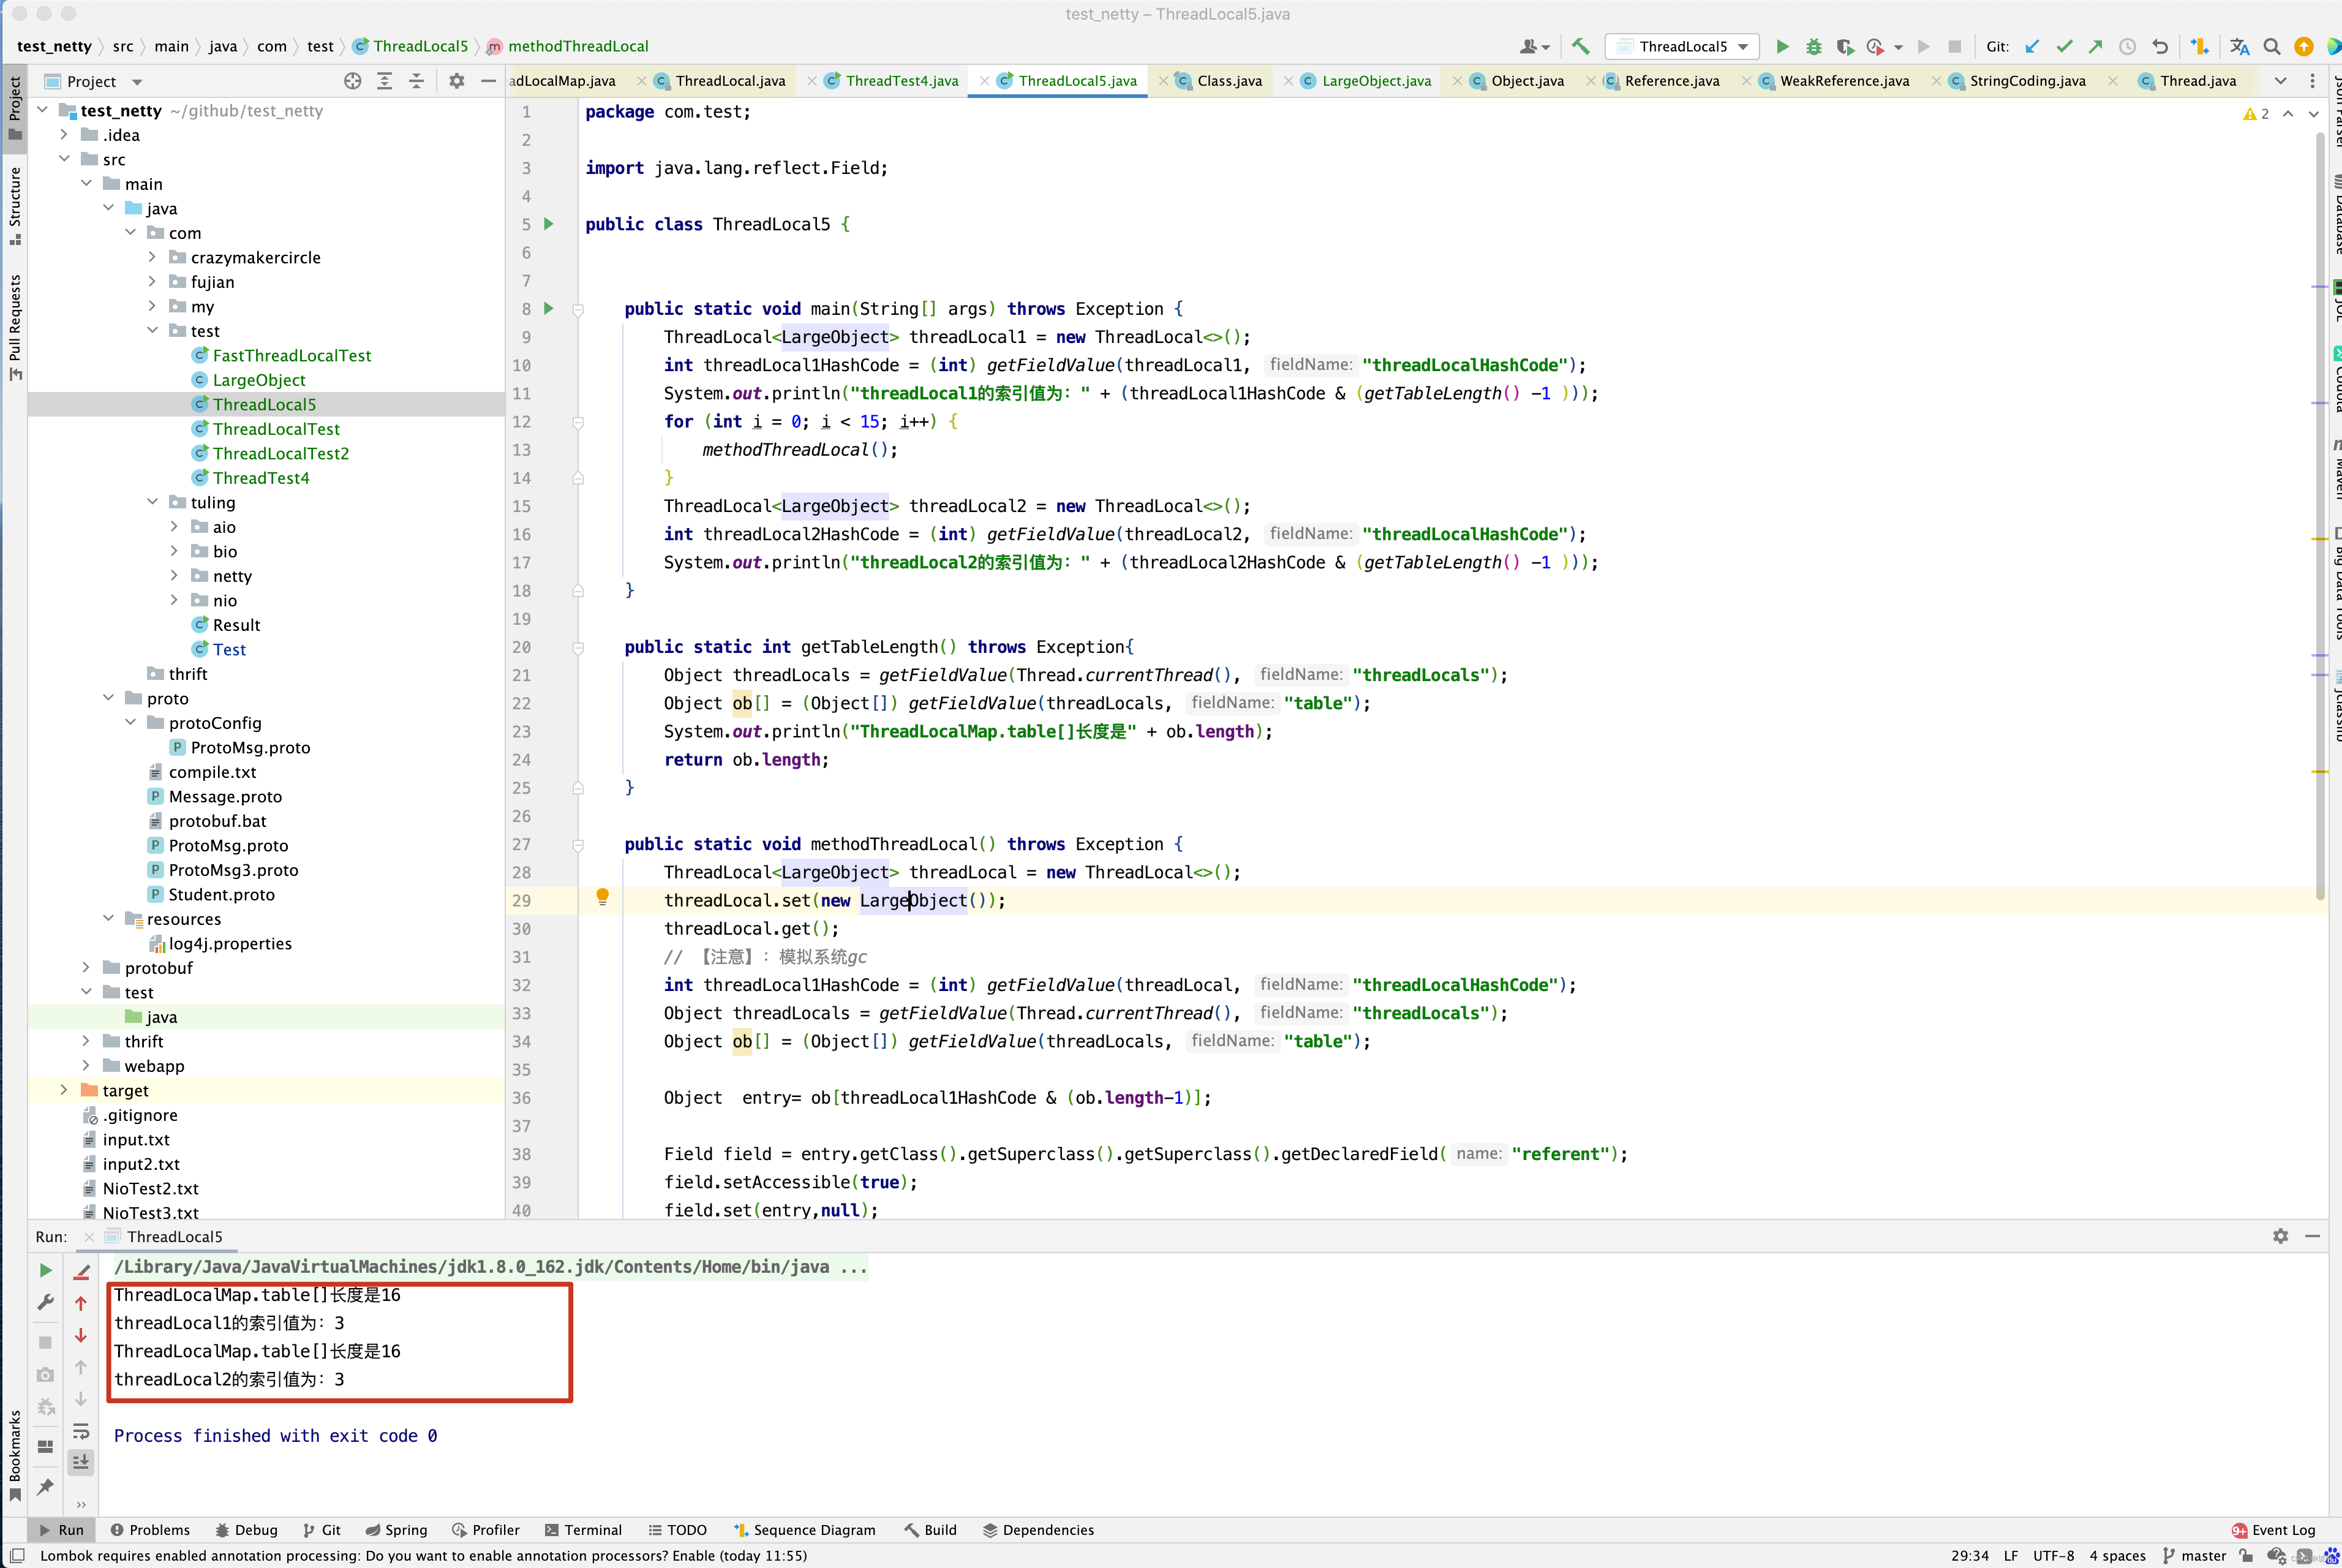Expand the target folder in tree

coord(64,1090)
